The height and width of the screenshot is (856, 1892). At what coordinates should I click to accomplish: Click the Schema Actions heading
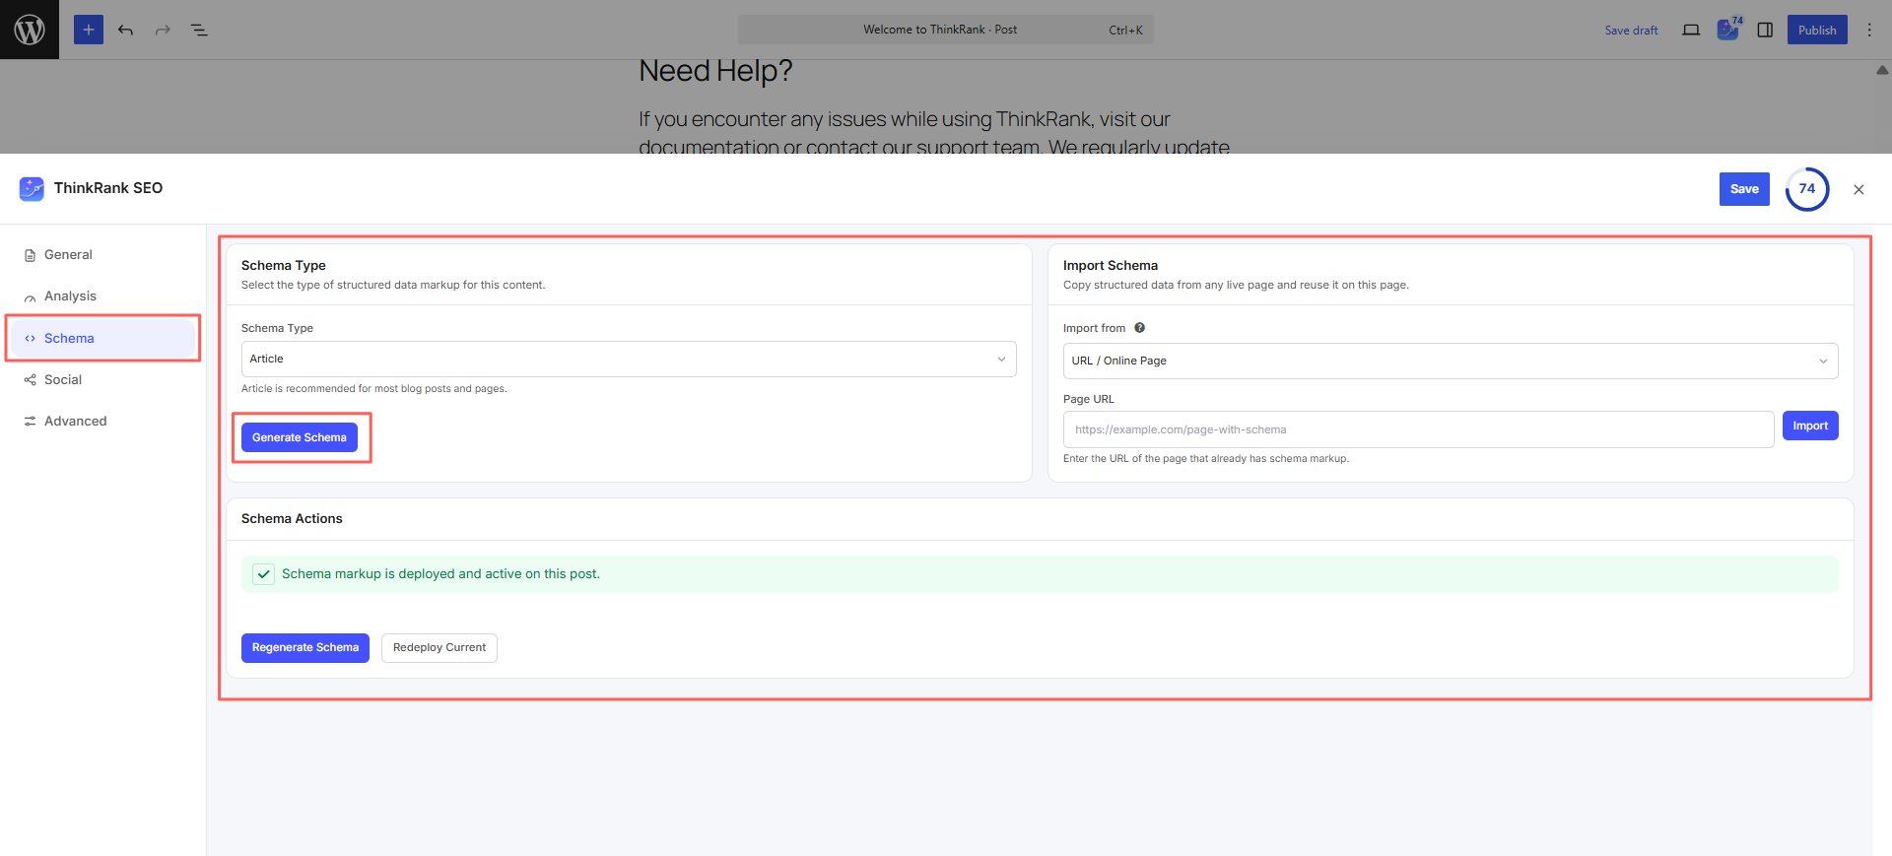point(292,519)
